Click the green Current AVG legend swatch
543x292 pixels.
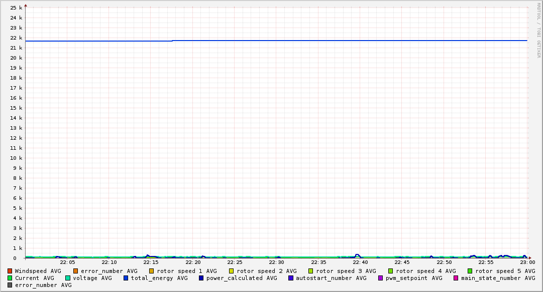tap(10, 278)
